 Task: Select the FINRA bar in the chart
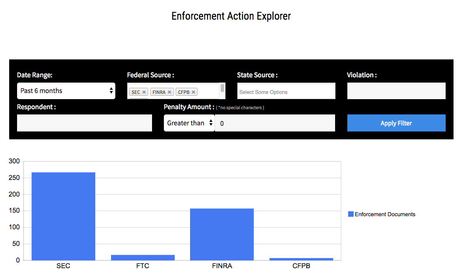tap(222, 234)
